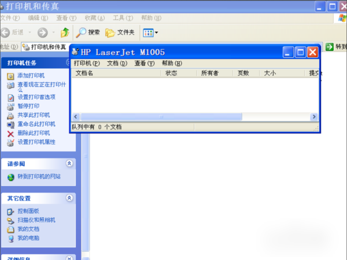
Task: Click the Search magnifier button (搜索)
Action: [x=87, y=32]
